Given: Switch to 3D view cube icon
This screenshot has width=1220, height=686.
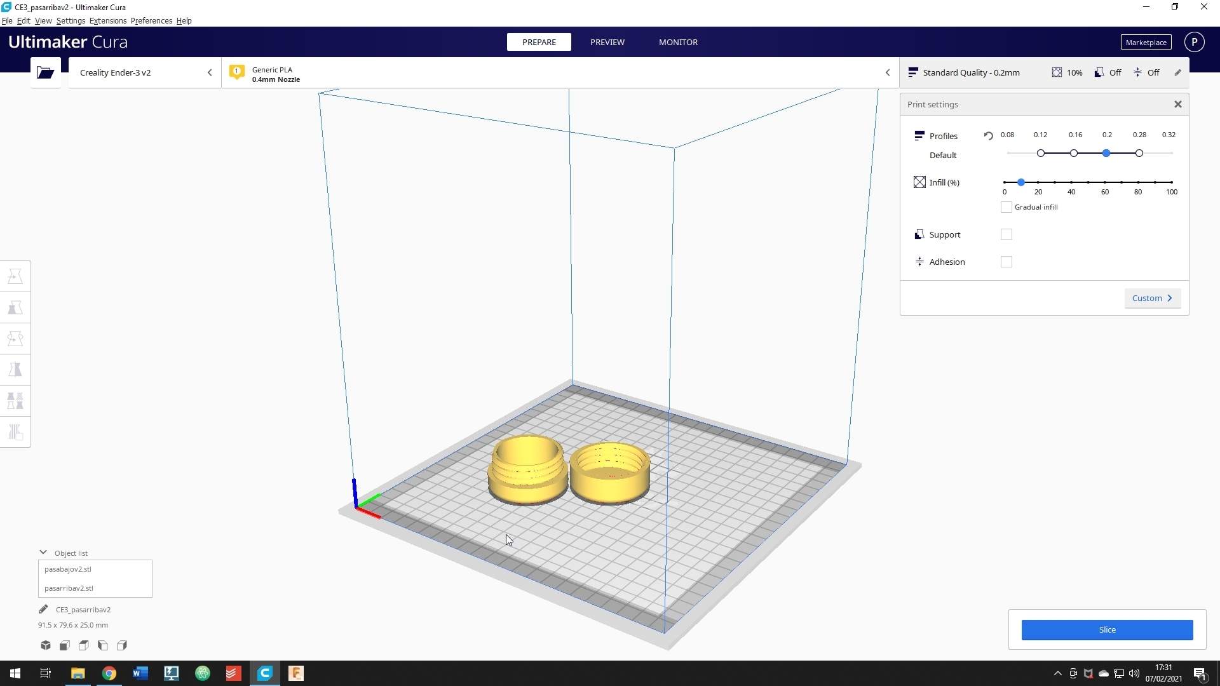Looking at the screenshot, I should click(46, 645).
